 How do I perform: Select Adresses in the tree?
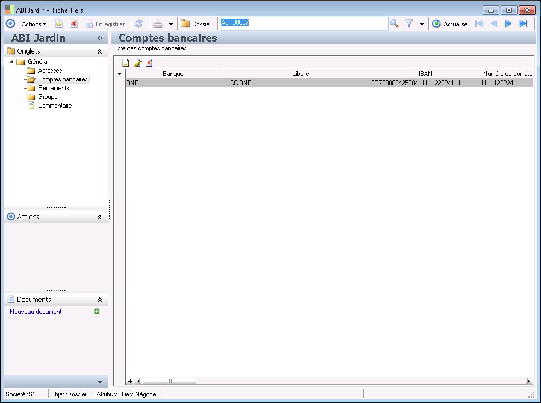tap(50, 71)
